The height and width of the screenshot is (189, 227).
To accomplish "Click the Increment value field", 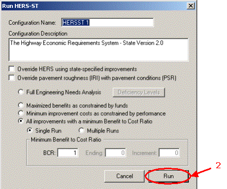I will 169,153.
